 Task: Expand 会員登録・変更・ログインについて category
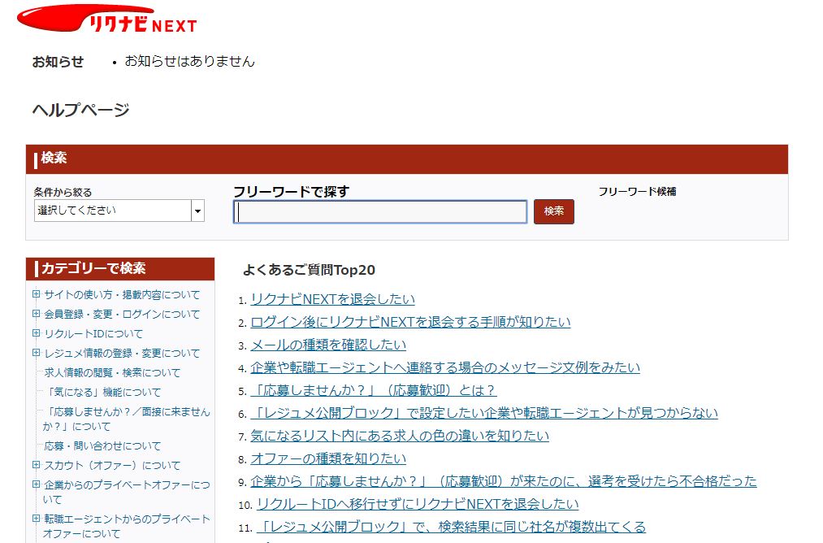pyautogui.click(x=36, y=314)
